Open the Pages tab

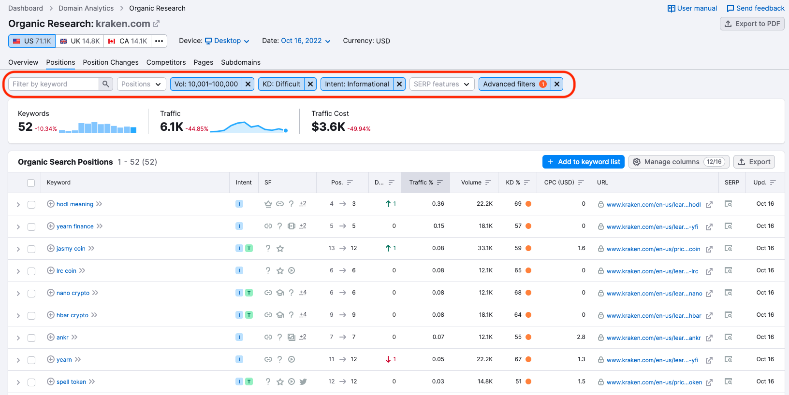click(x=203, y=62)
